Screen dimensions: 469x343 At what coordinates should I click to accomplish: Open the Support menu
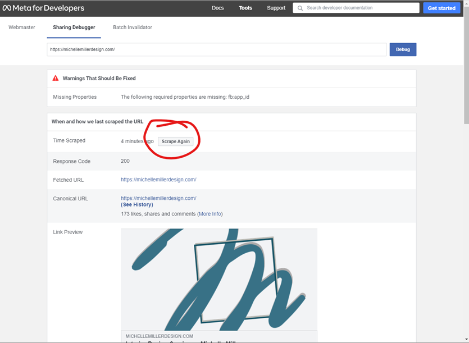click(276, 8)
